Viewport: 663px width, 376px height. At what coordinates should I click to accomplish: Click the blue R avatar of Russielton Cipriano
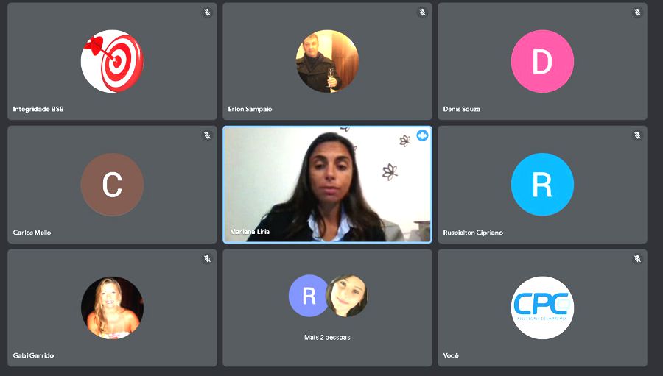coord(542,185)
